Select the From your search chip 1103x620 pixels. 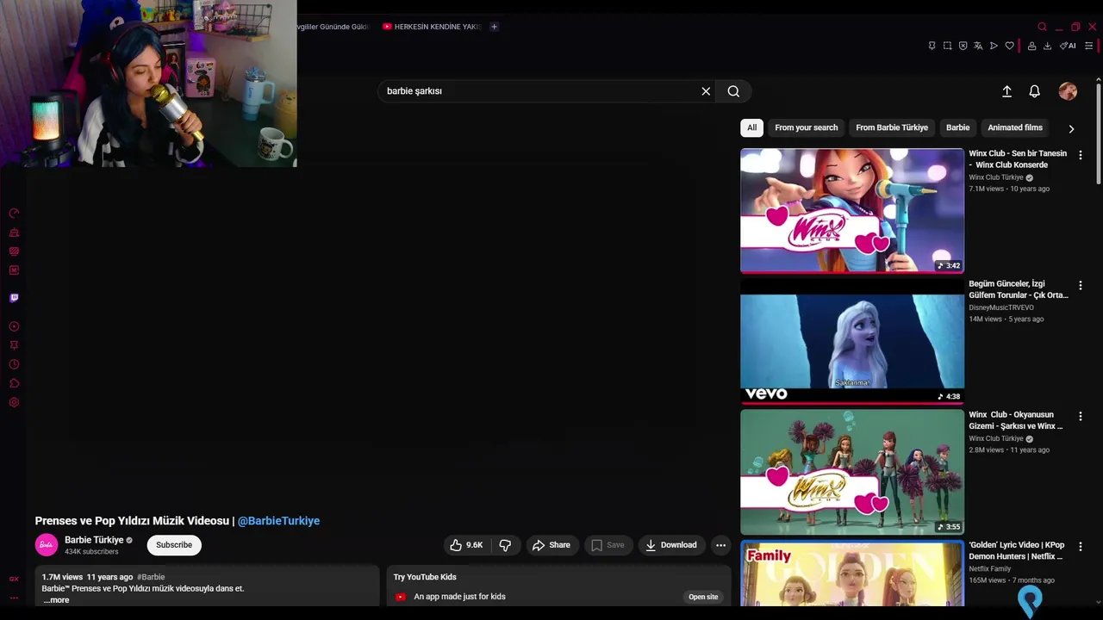coord(806,127)
